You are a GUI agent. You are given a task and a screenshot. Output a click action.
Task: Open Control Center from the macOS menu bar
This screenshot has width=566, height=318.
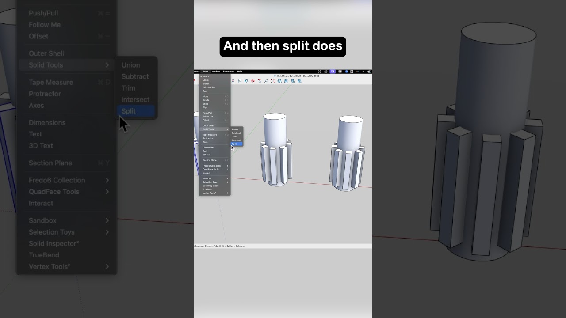352,72
